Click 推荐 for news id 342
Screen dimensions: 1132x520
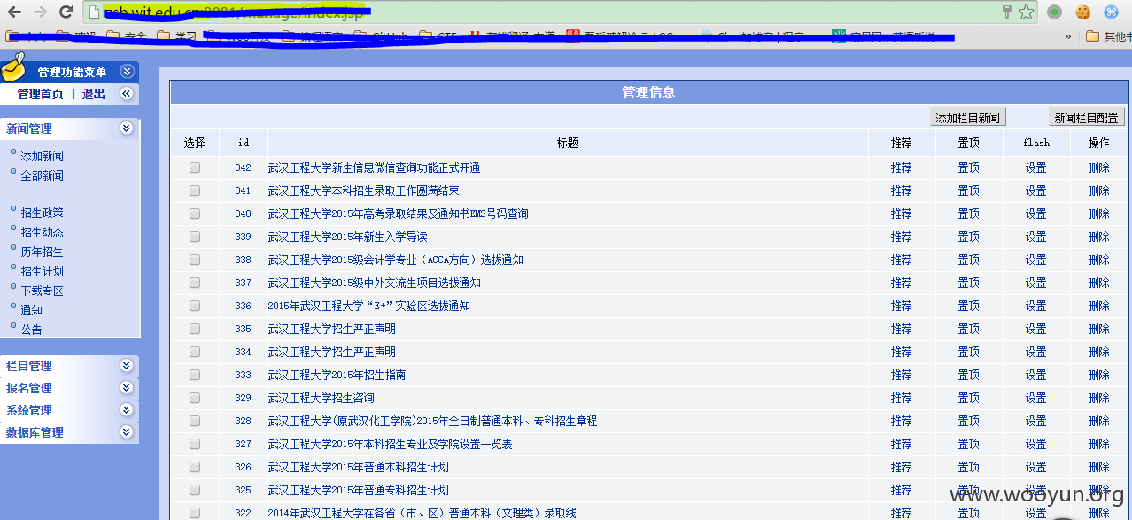pos(901,167)
